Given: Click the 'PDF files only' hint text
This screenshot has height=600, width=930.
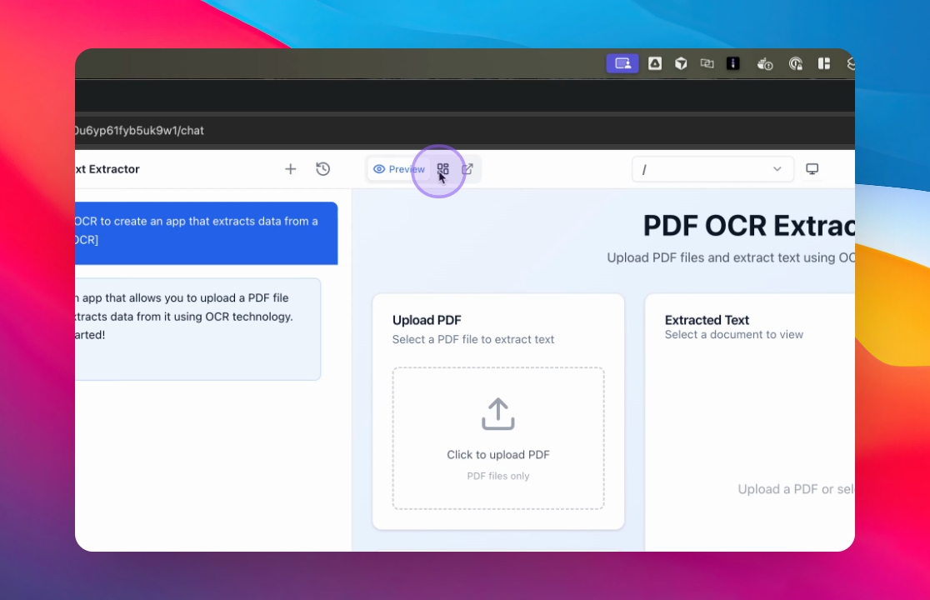Looking at the screenshot, I should pos(498,476).
